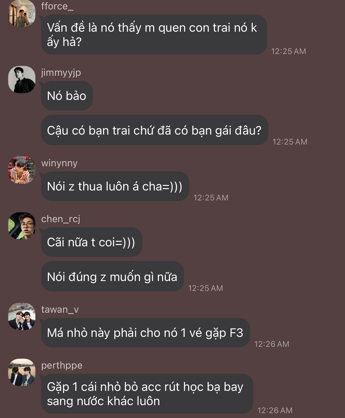This screenshot has width=345, height=418.
Task: Open winynny's profile avatar
Action: click(x=22, y=170)
